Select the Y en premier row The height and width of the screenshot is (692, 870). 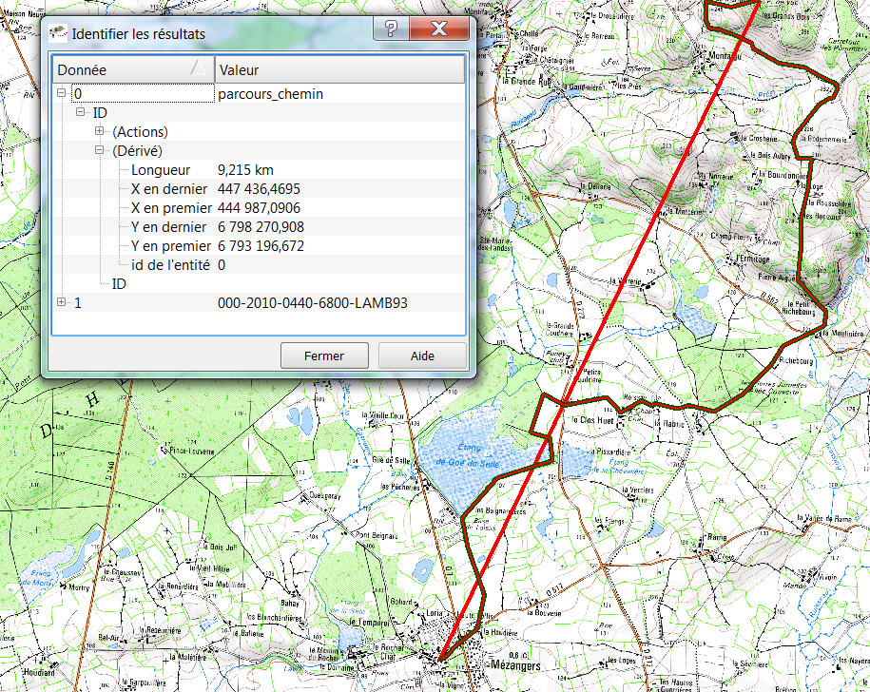[169, 246]
